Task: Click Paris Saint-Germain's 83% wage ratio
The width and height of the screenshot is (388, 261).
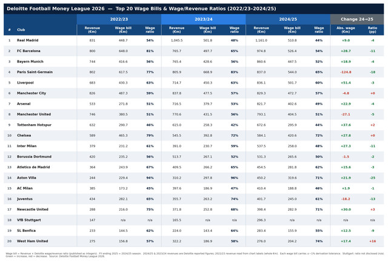Action: pyautogui.click(x=235, y=72)
